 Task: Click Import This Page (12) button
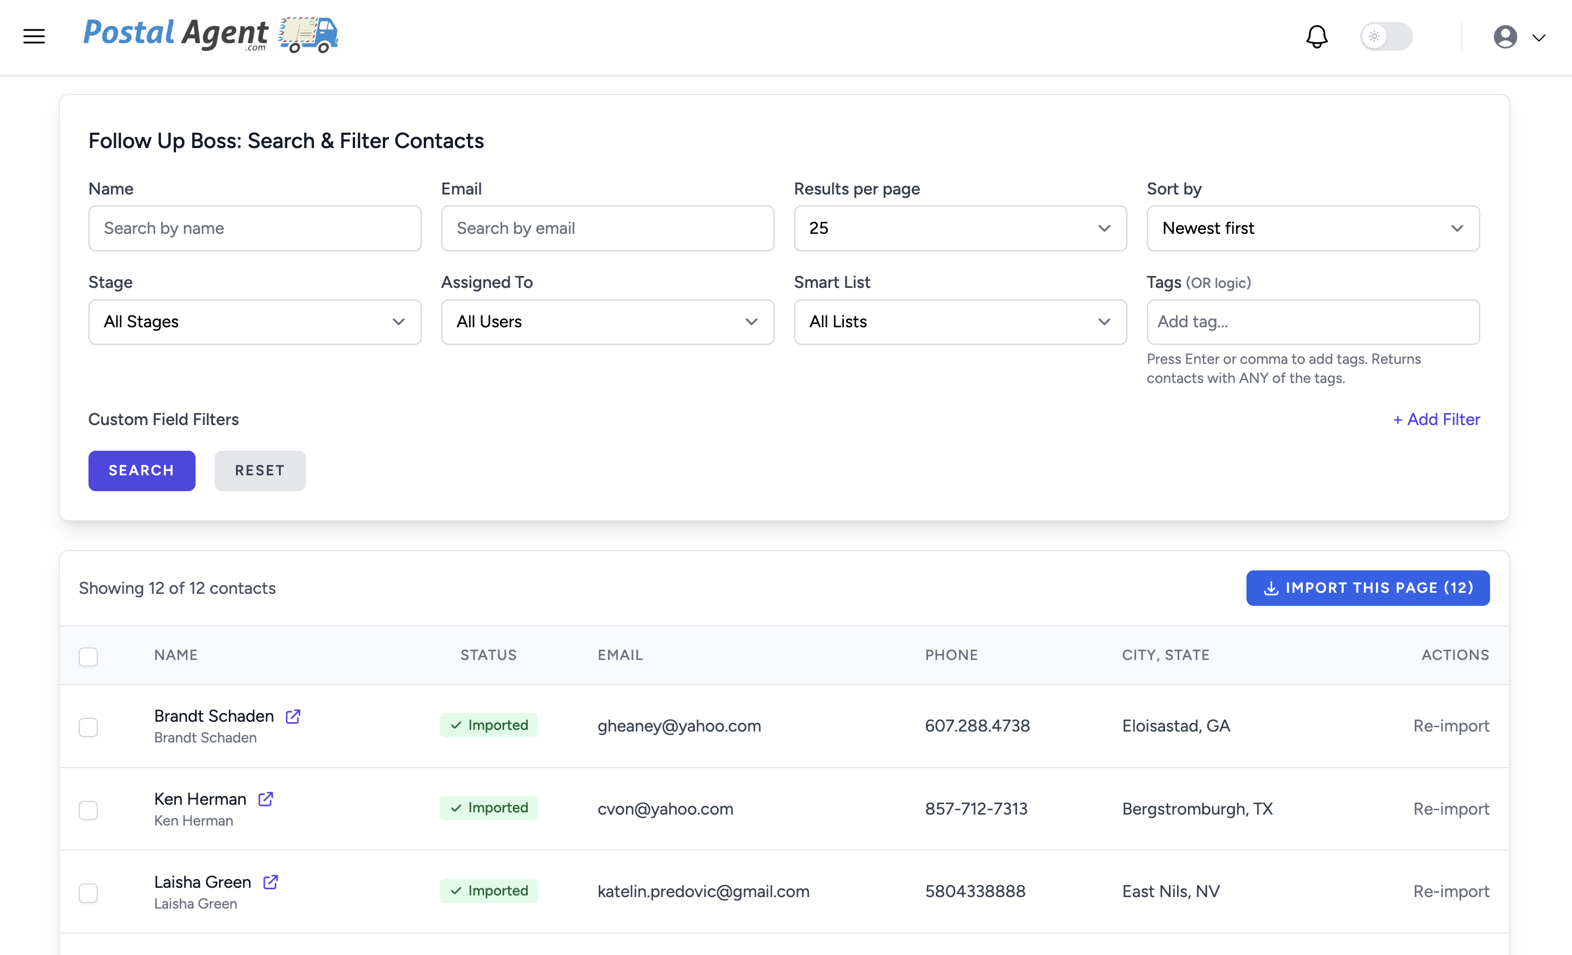[x=1367, y=588]
